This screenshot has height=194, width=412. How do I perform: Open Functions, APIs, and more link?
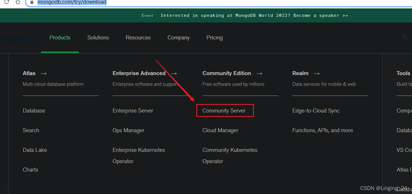click(322, 130)
